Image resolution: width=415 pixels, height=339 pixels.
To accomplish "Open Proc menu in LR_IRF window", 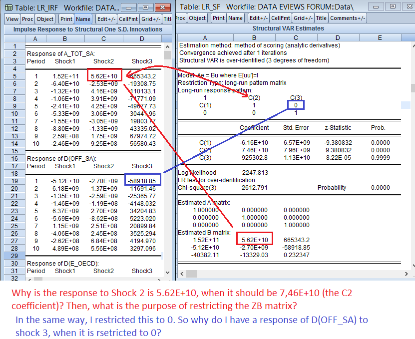I will point(27,18).
